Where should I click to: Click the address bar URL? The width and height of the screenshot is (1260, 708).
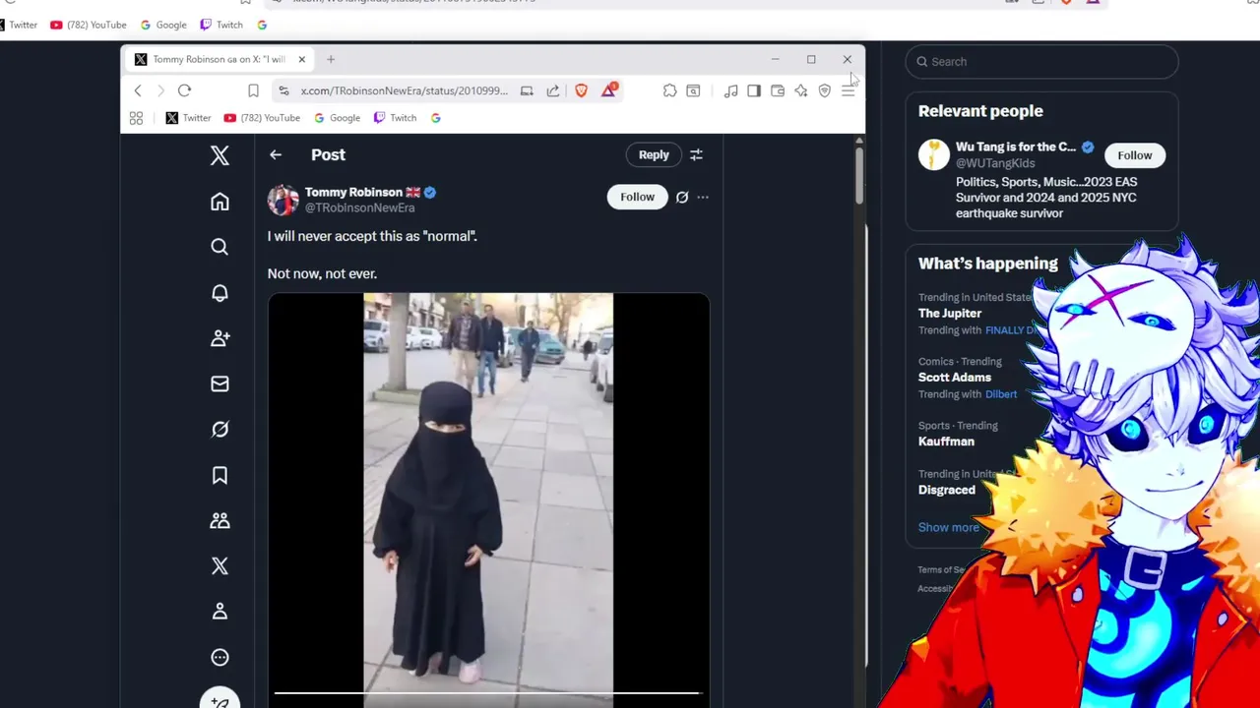click(x=404, y=90)
